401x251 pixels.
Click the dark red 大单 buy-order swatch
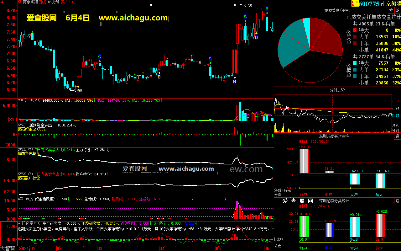point(355,37)
